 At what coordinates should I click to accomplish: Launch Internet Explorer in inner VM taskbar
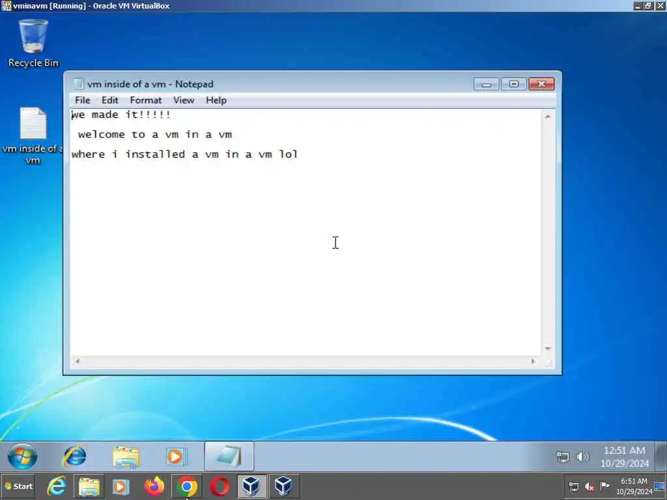(75, 456)
